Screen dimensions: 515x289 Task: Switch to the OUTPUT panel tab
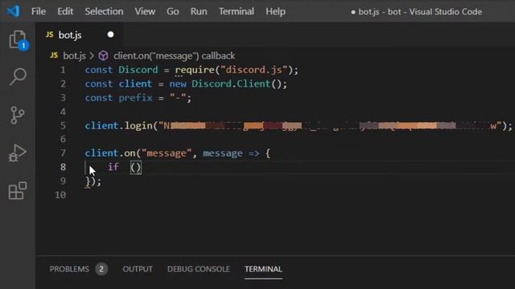click(138, 269)
